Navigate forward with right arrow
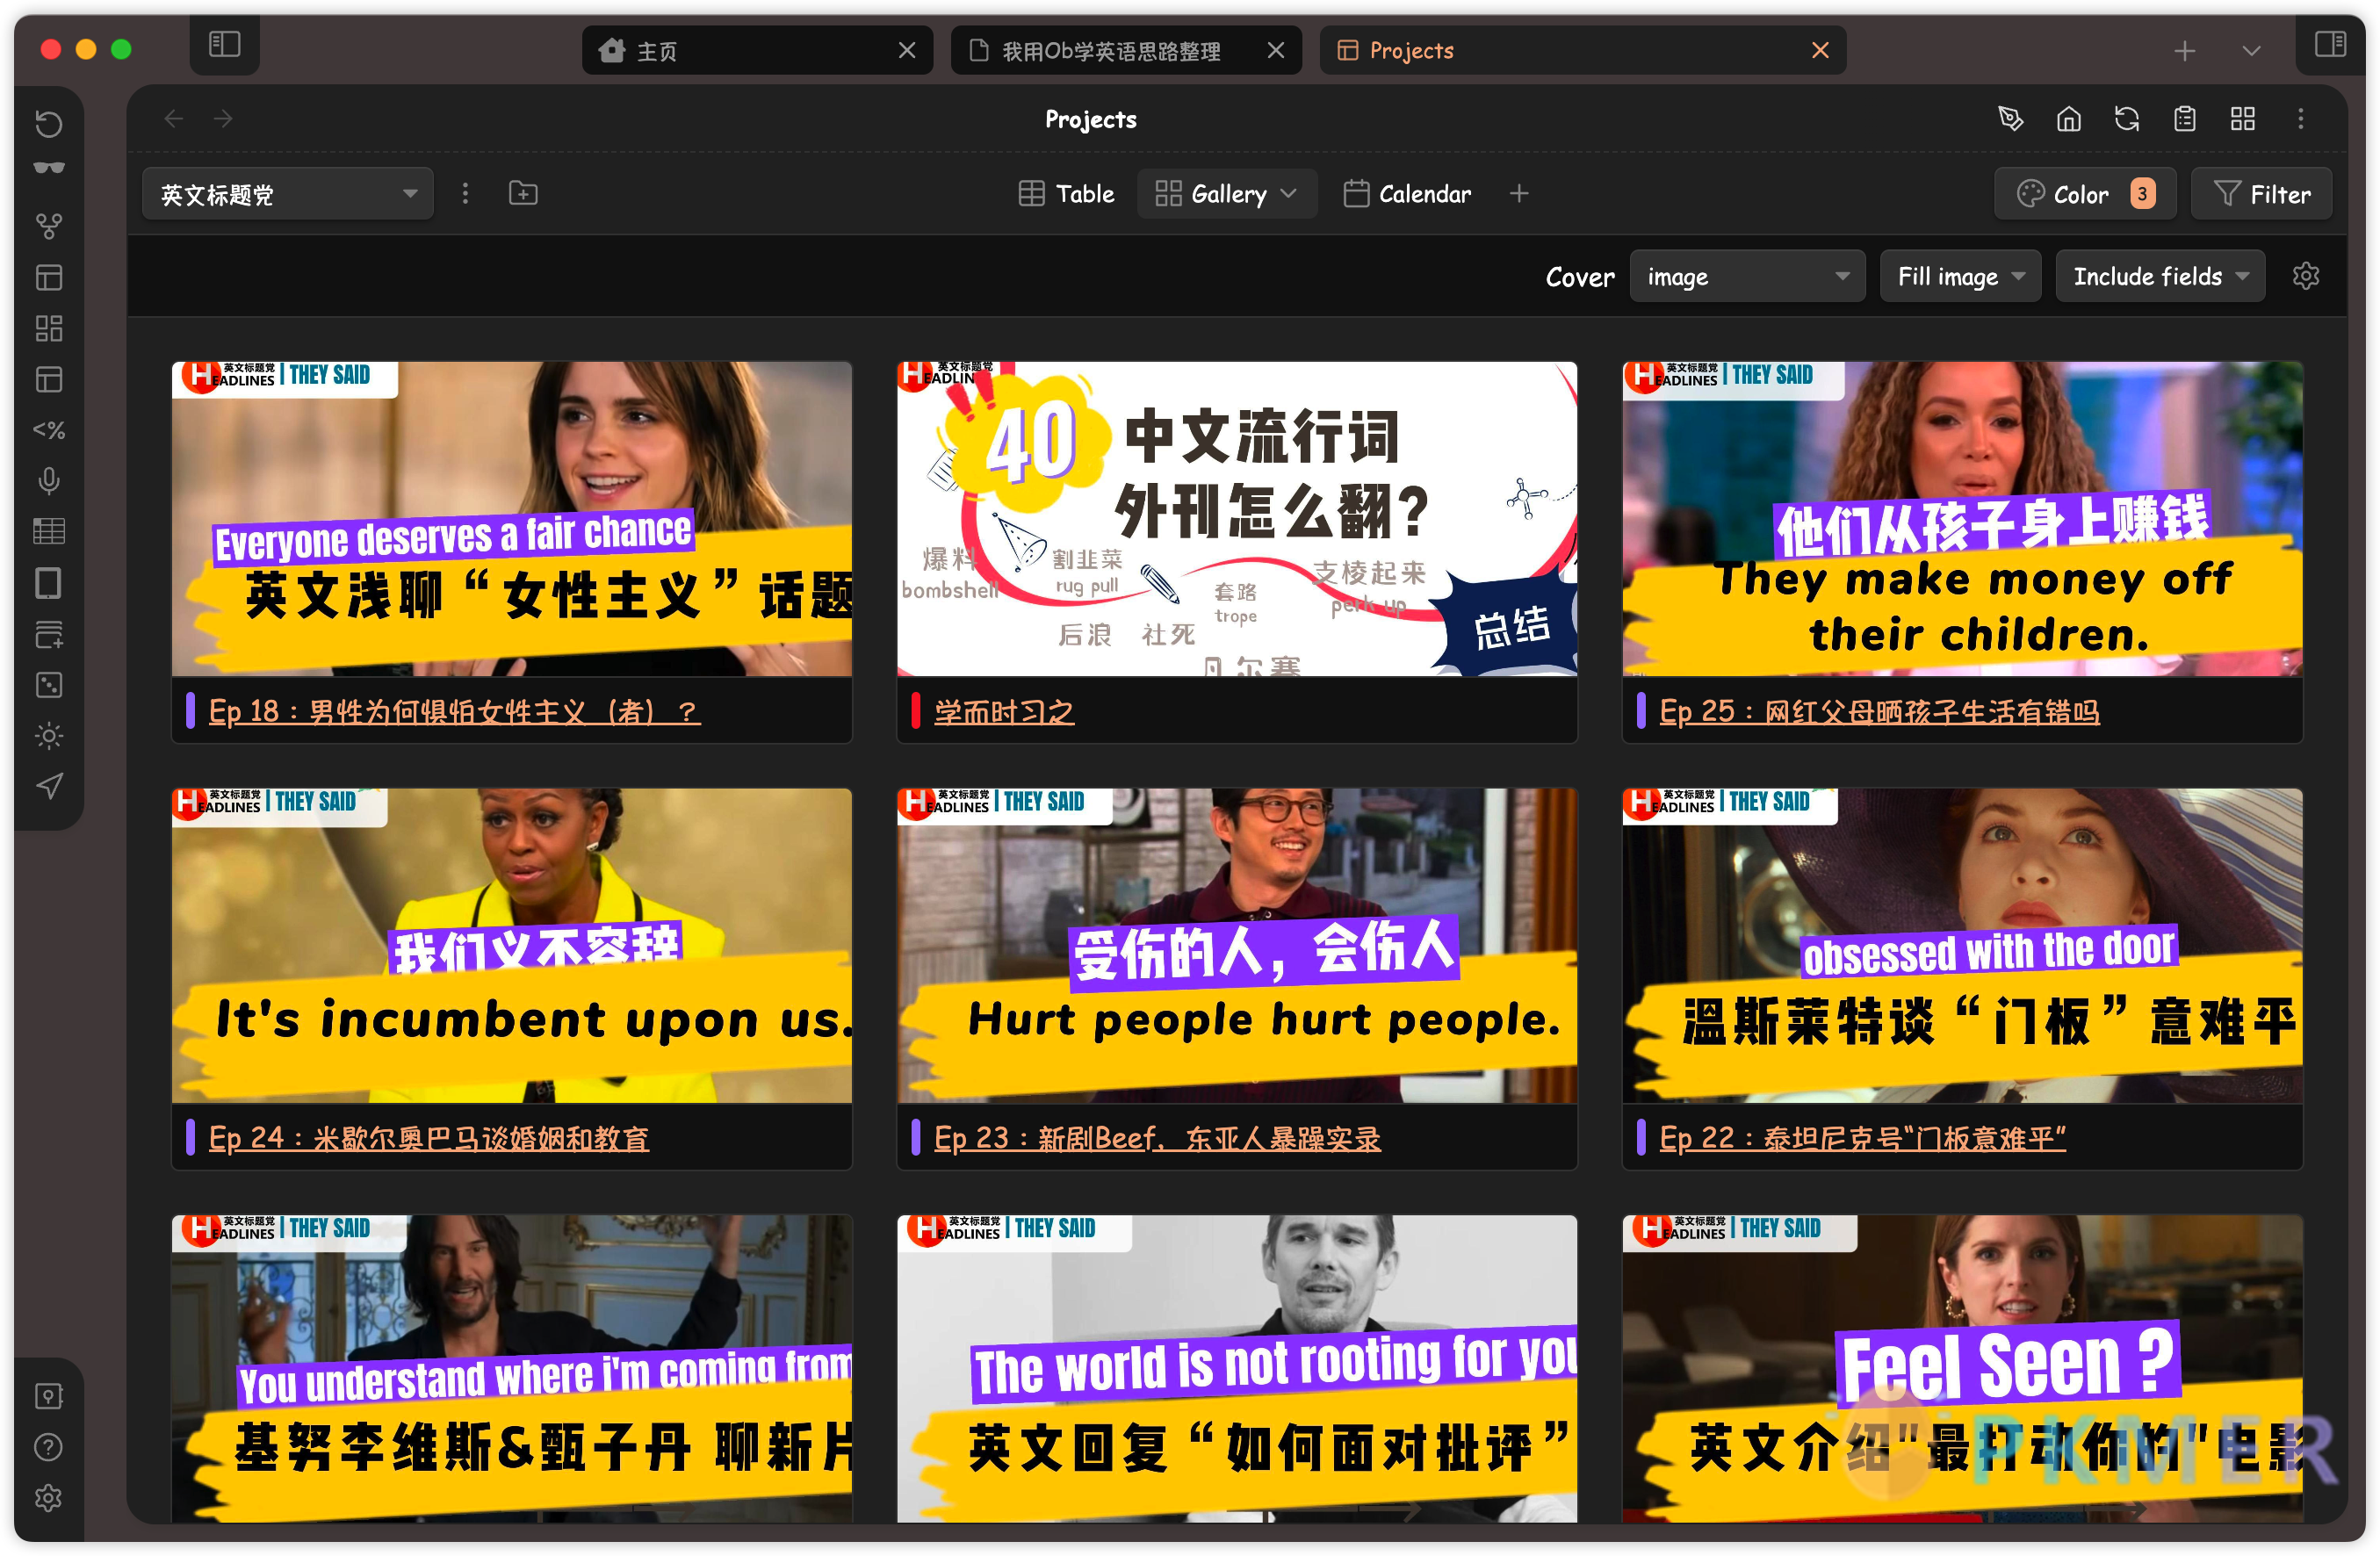 (223, 119)
